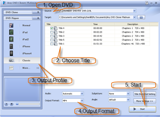The image size is (160, 117).
Task: Select the iPad2 profile icon
Action: tap(11, 39)
